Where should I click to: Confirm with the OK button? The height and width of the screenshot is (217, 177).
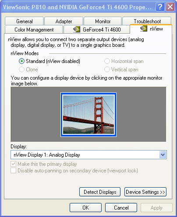[85, 207]
